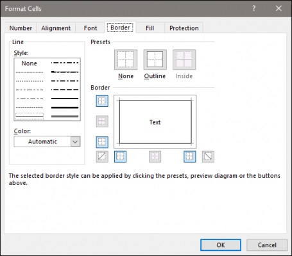Click the Cancel button
This screenshot has height=256, width=292.
[267, 244]
